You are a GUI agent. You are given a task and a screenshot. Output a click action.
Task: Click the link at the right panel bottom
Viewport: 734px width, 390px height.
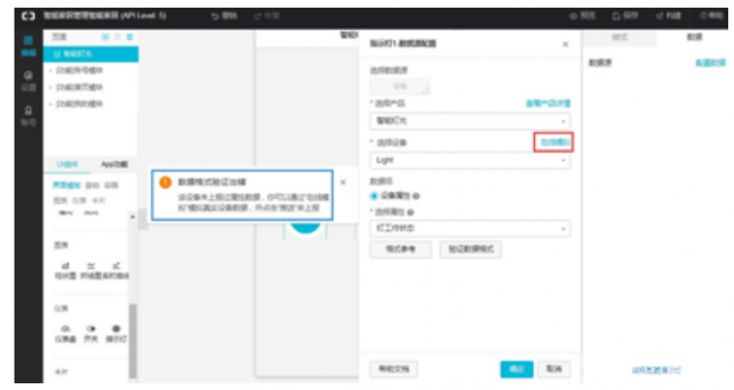[657, 370]
